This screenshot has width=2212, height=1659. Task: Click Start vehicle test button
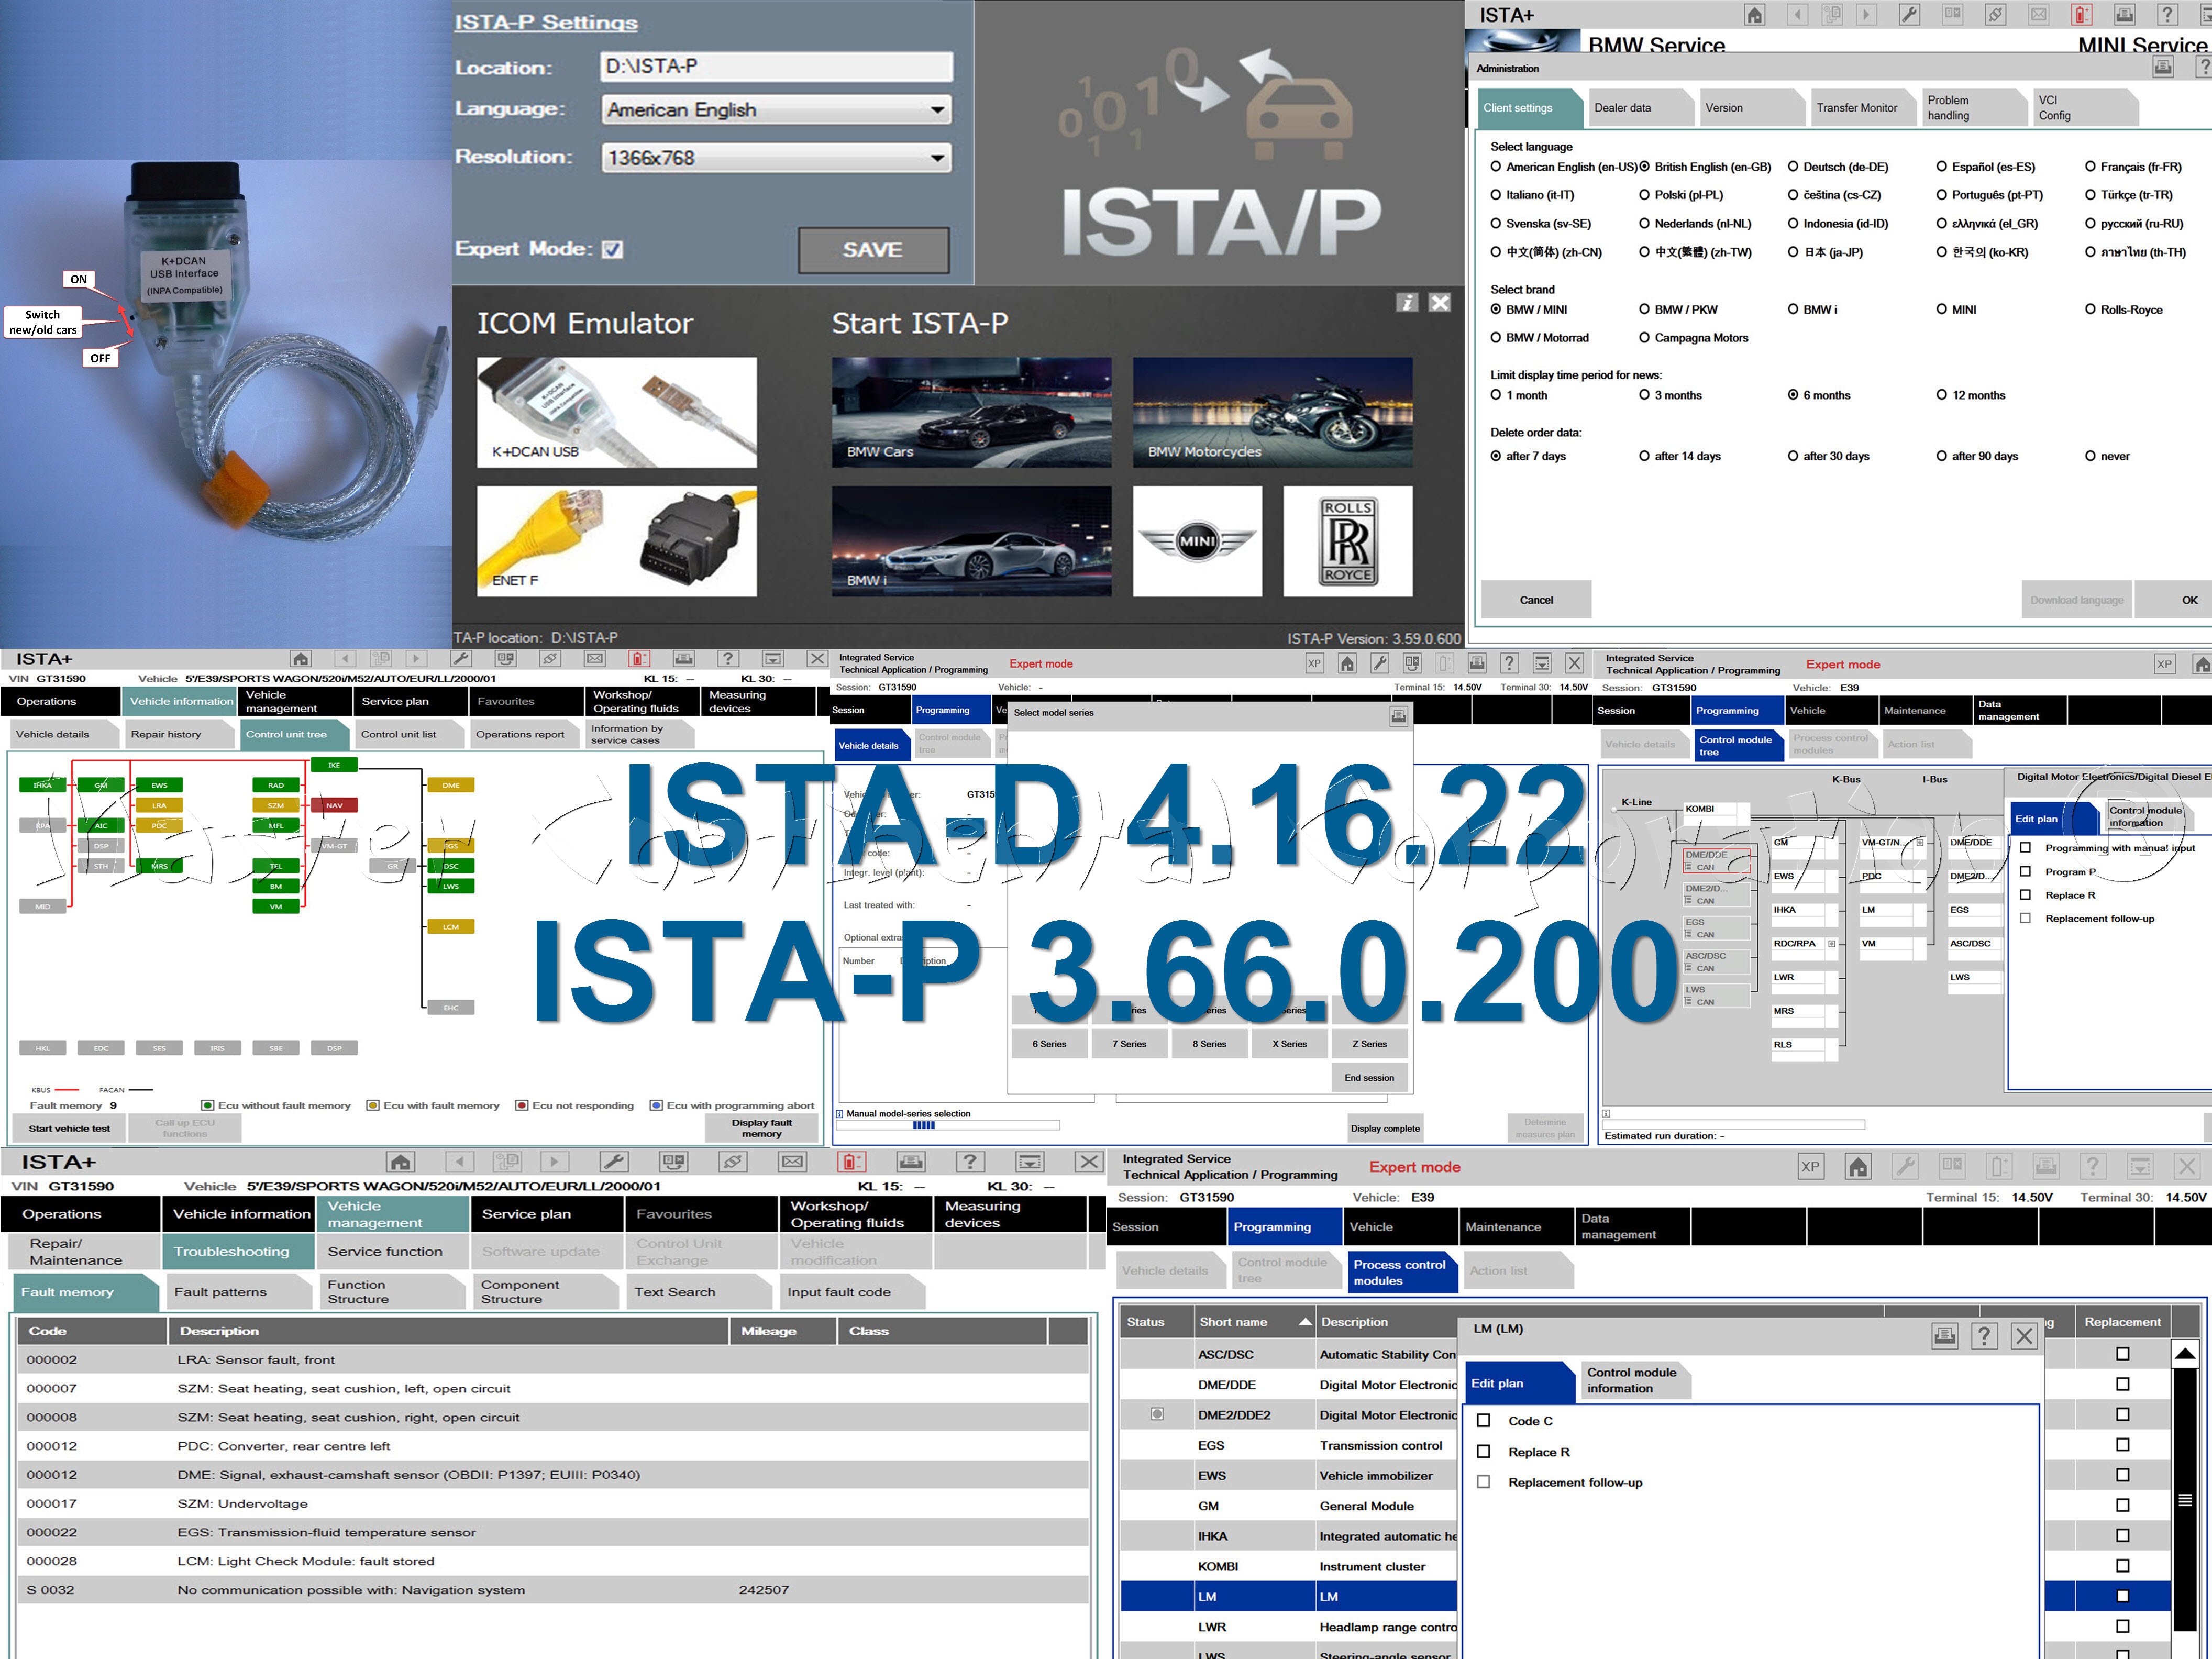click(69, 1129)
